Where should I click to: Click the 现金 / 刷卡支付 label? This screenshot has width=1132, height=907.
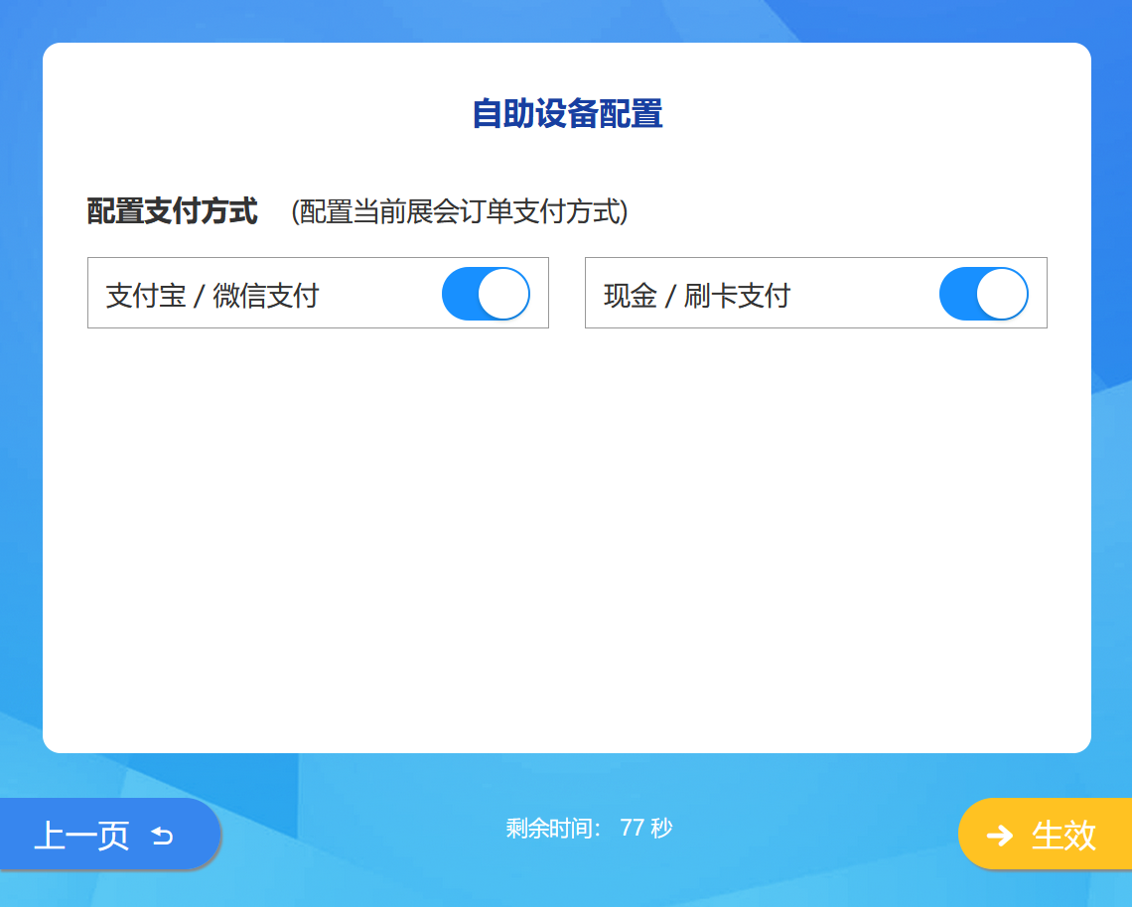(x=697, y=296)
